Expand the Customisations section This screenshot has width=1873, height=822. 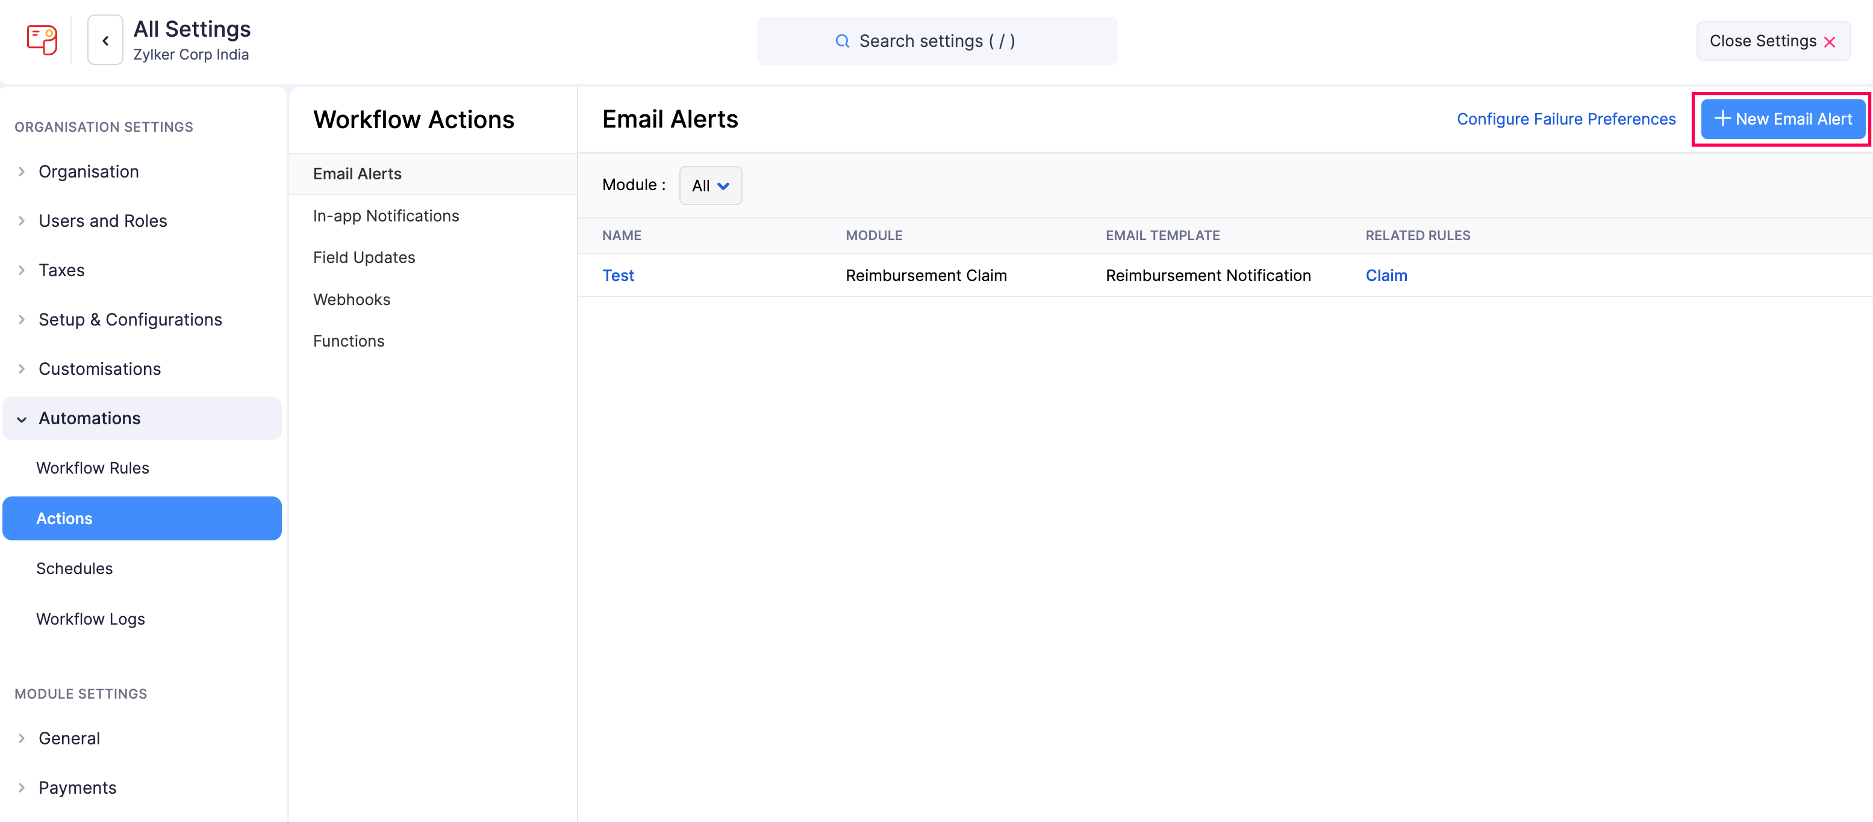click(x=142, y=369)
